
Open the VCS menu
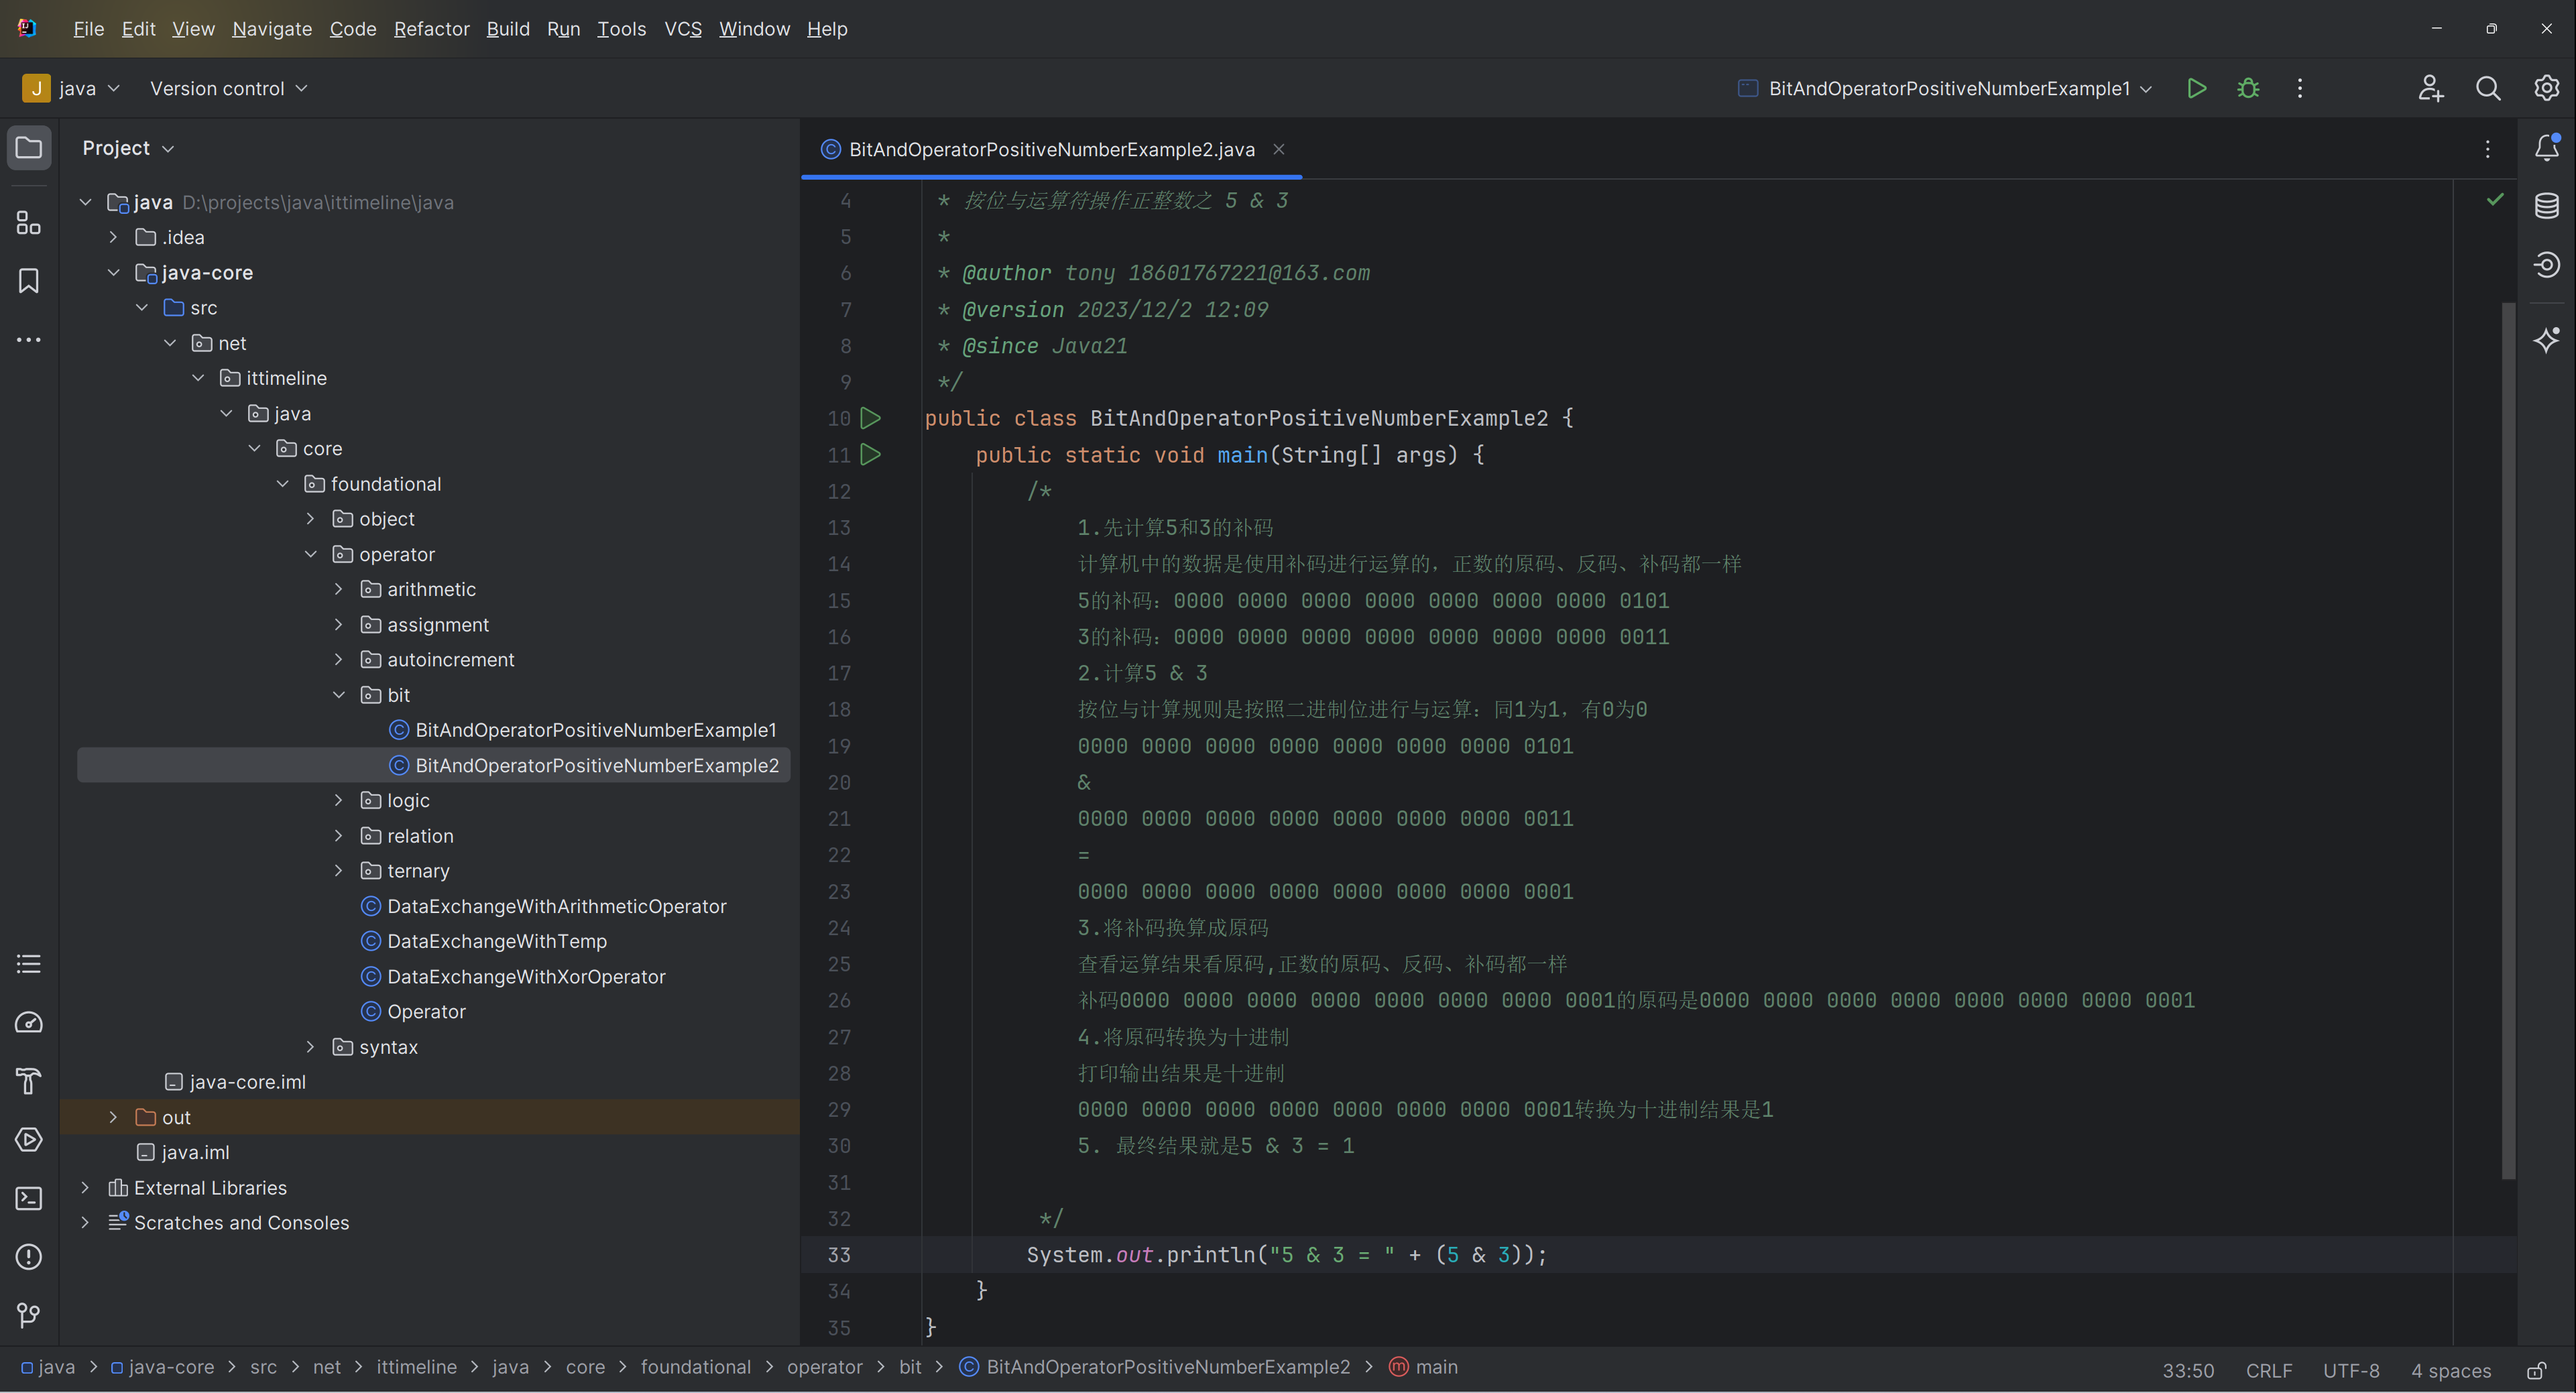(683, 29)
